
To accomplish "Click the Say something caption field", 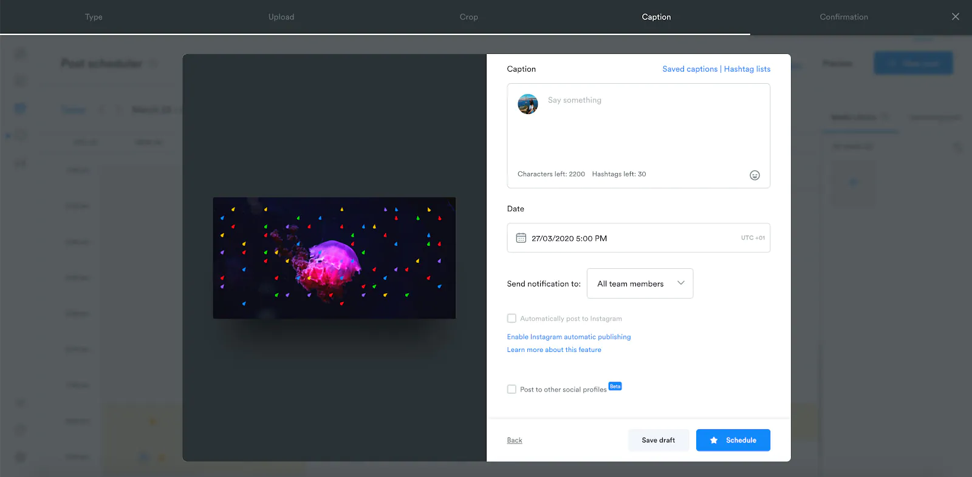I will 638,136.
